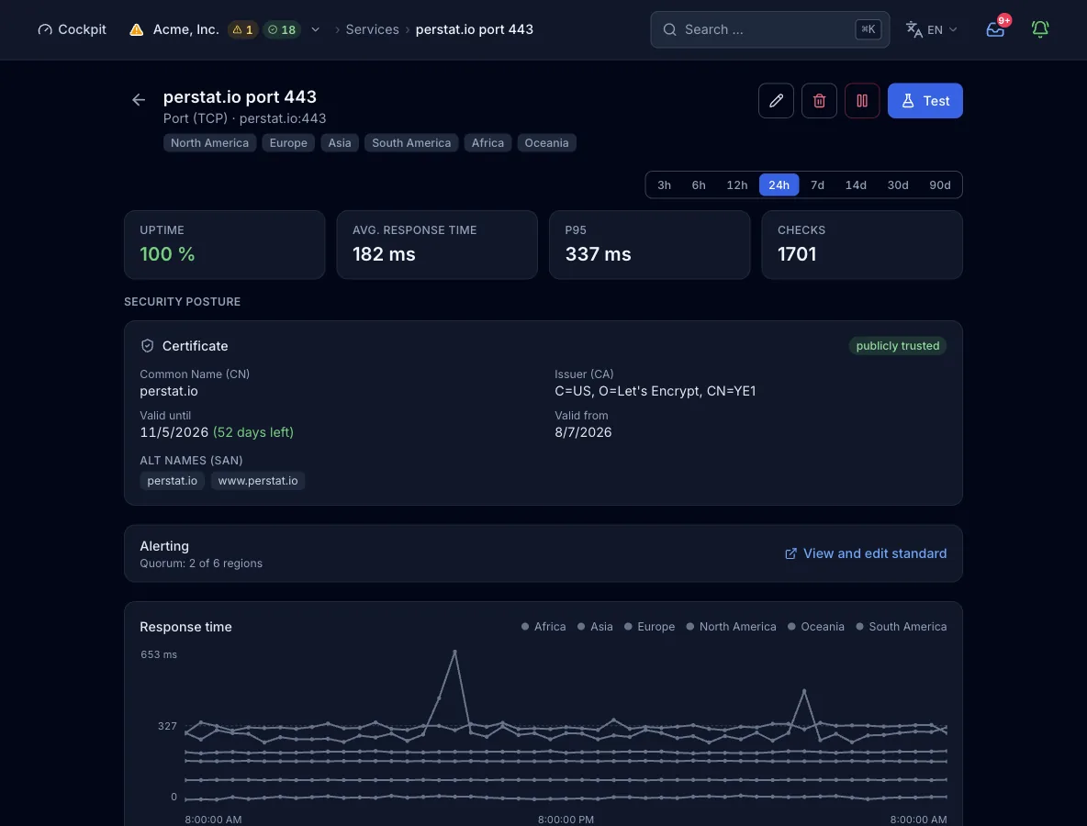Click the Checks 1701 card
1087x826 pixels.
(x=862, y=245)
